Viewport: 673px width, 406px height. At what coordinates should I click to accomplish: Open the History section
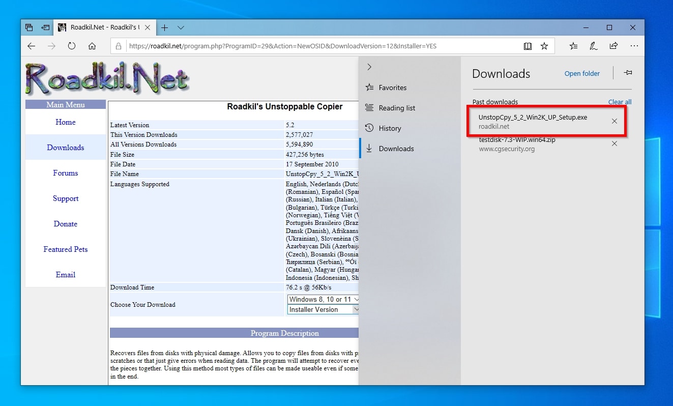coord(384,128)
